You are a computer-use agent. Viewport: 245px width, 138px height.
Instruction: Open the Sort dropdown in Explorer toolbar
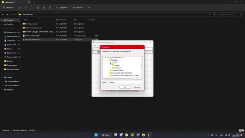click(x=62, y=8)
